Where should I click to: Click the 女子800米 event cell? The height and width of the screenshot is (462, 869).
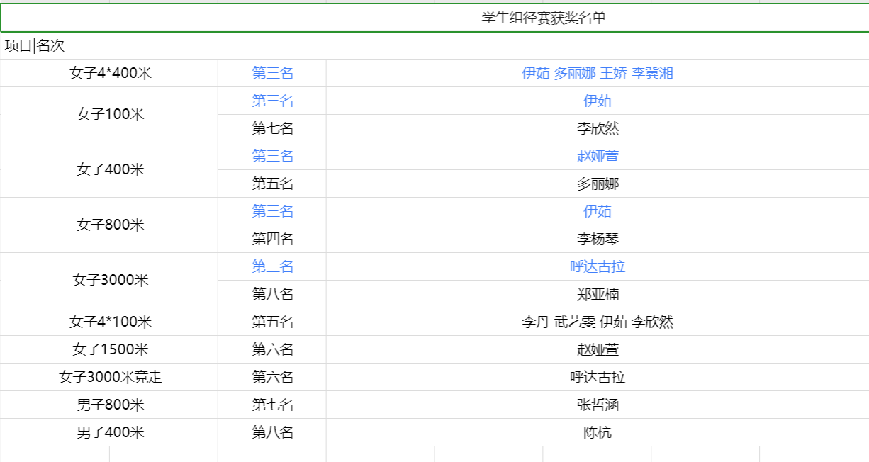click(x=110, y=225)
